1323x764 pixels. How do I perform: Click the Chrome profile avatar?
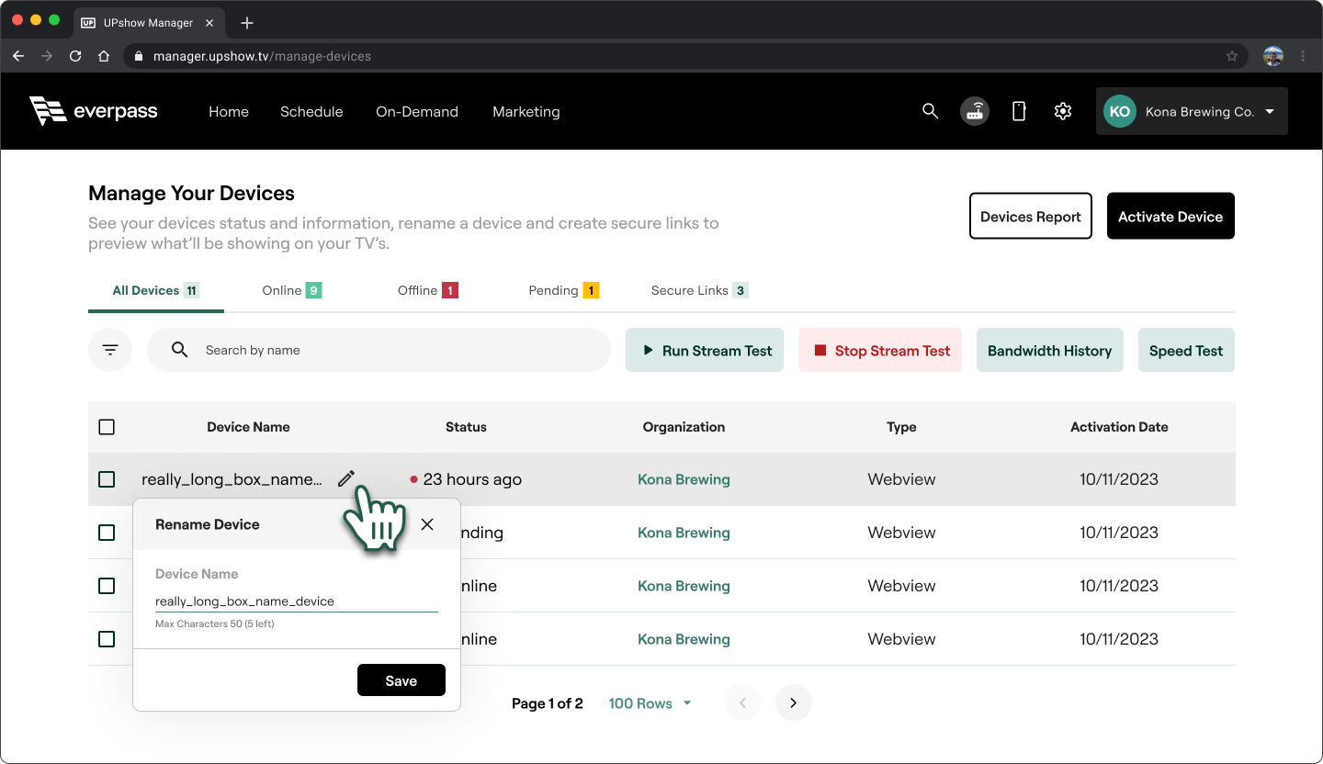click(1273, 56)
